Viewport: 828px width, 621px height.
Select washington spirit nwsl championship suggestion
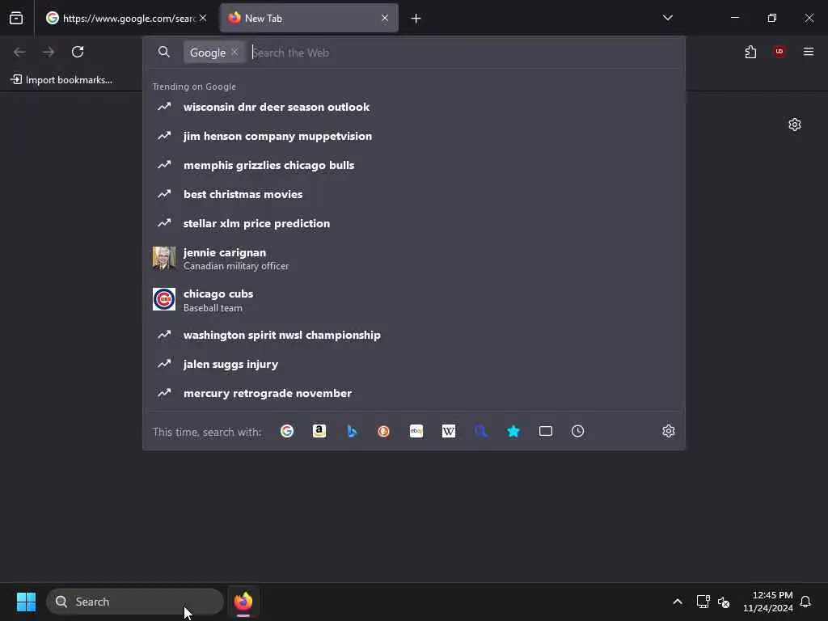coord(414,335)
